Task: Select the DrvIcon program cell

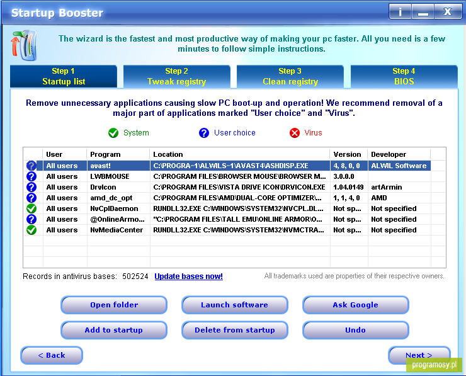Action: coord(118,187)
